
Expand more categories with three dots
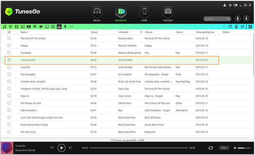point(71,27)
